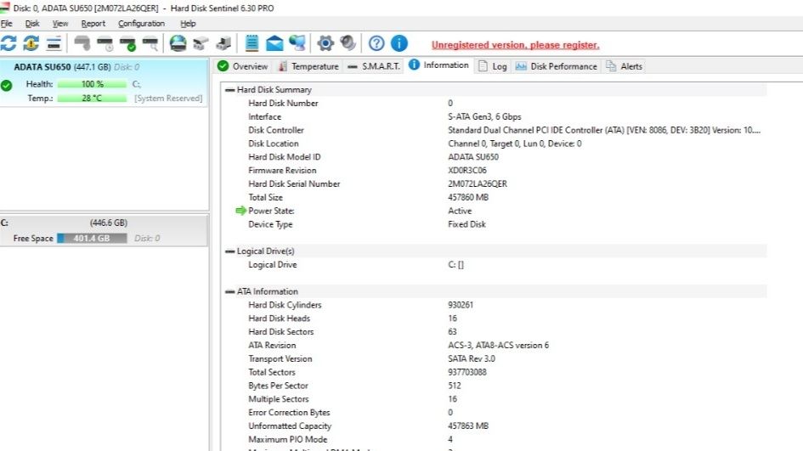Click the disk with green checkmark icon
The image size is (803, 451).
[127, 43]
